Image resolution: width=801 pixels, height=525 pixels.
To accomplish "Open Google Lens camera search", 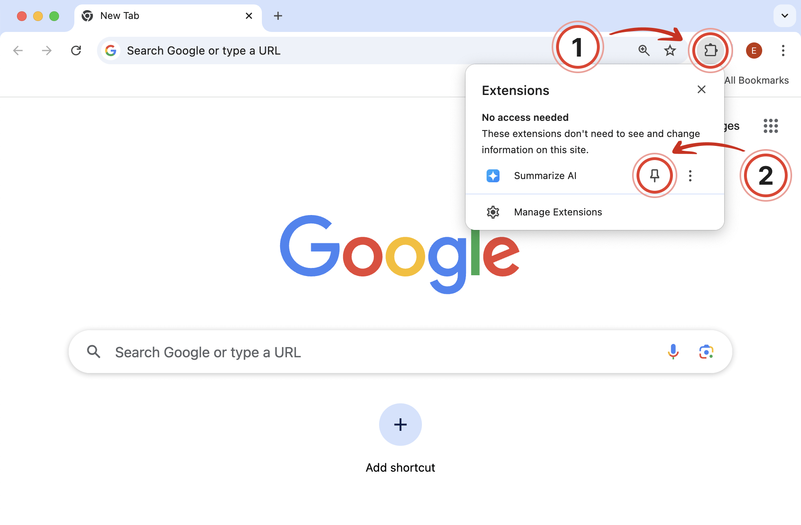I will 706,352.
